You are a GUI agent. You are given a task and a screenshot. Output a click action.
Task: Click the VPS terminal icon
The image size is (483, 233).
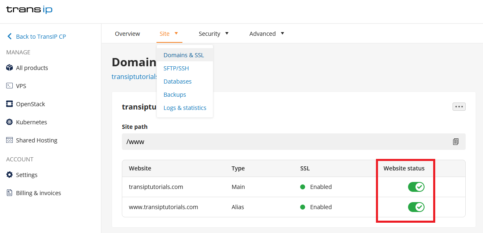[9, 86]
